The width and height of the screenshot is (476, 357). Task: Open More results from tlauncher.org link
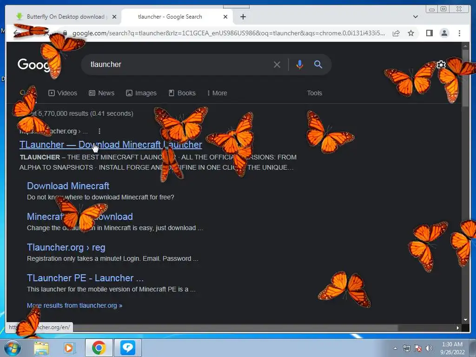point(75,305)
